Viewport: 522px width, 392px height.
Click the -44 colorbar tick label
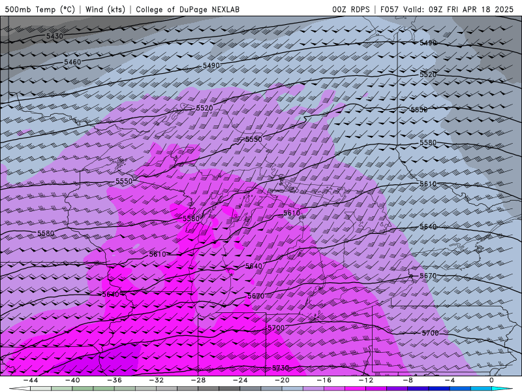[x=30, y=380]
